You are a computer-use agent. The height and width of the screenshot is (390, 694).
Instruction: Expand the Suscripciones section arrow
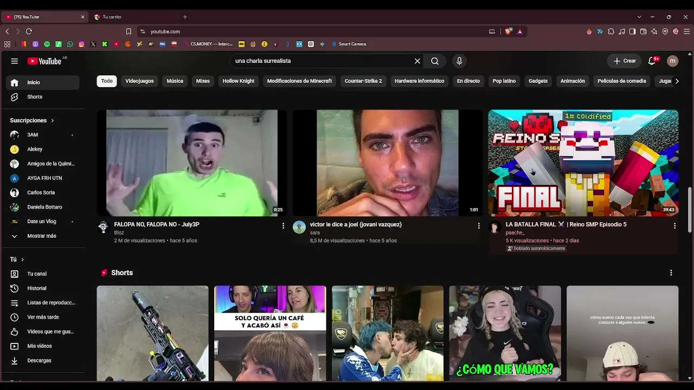[x=53, y=120]
